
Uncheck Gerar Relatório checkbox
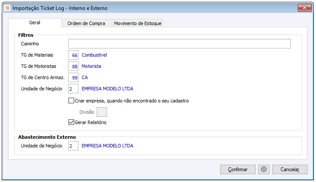click(x=71, y=122)
